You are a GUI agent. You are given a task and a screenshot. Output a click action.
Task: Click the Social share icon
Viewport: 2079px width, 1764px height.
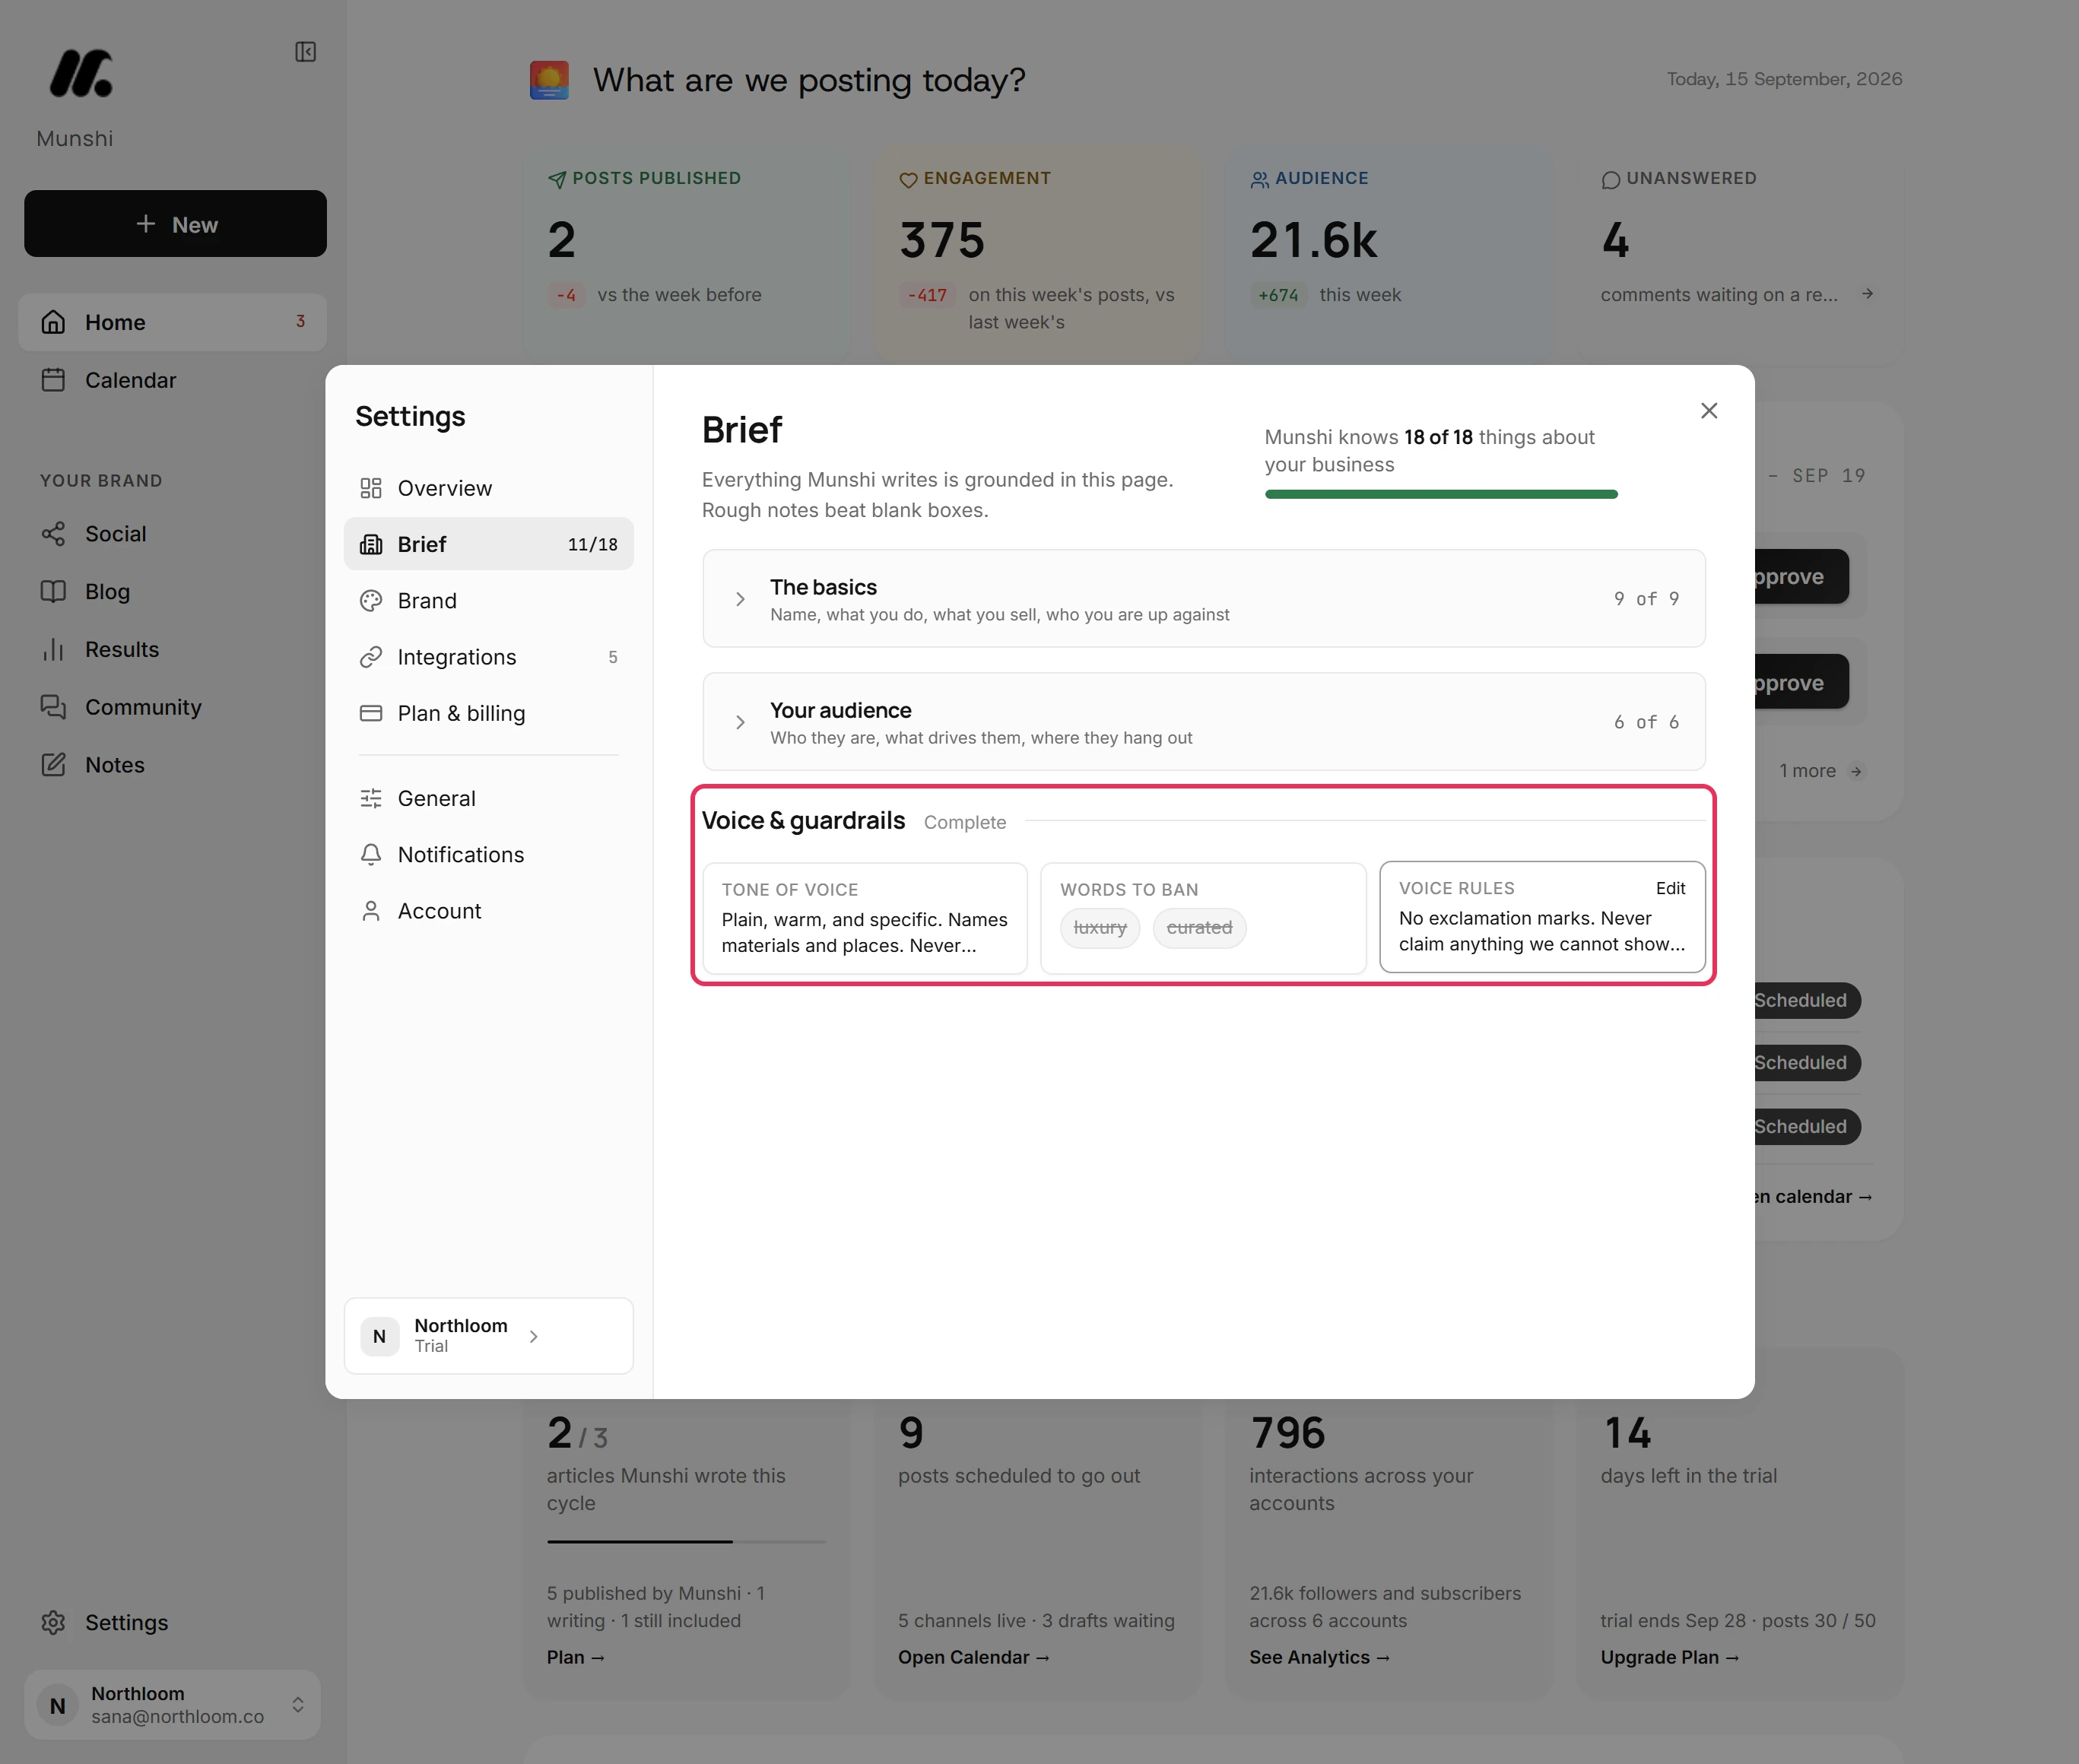(53, 534)
